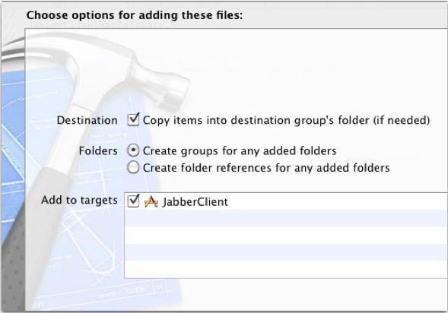Select the JabberClient row name in targets list
This screenshot has height=313, width=448.
(x=195, y=202)
